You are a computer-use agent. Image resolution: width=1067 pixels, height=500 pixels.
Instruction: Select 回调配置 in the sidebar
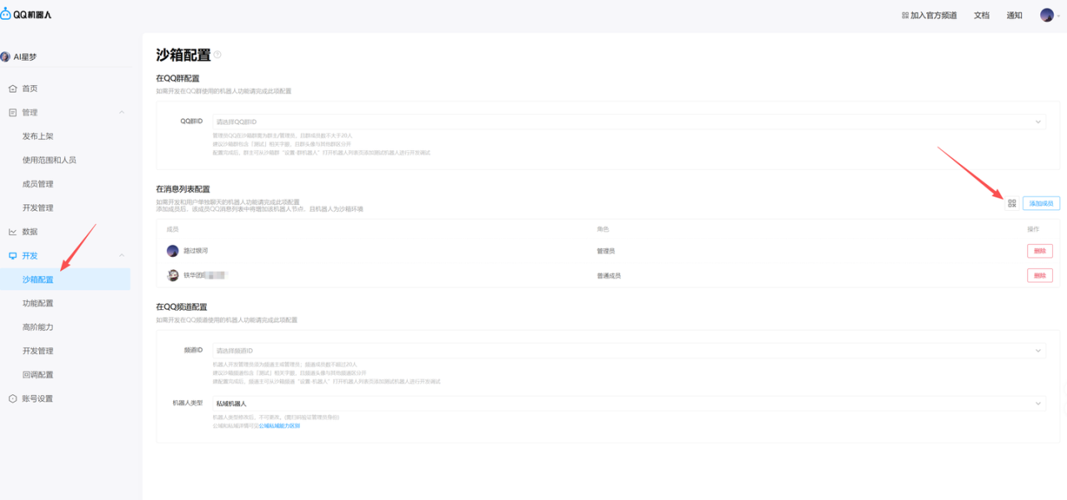click(38, 375)
